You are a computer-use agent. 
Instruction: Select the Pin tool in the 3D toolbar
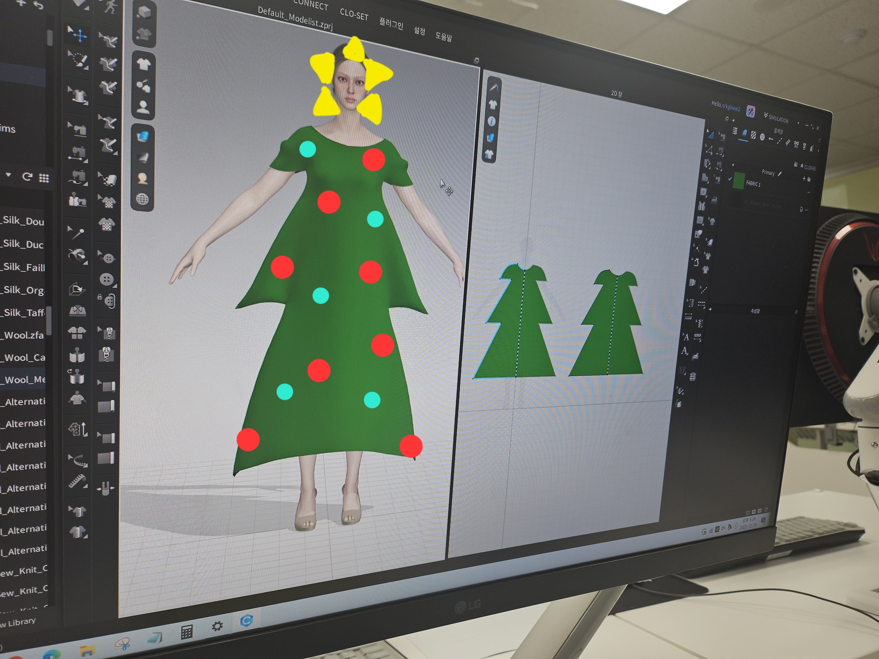(x=77, y=233)
